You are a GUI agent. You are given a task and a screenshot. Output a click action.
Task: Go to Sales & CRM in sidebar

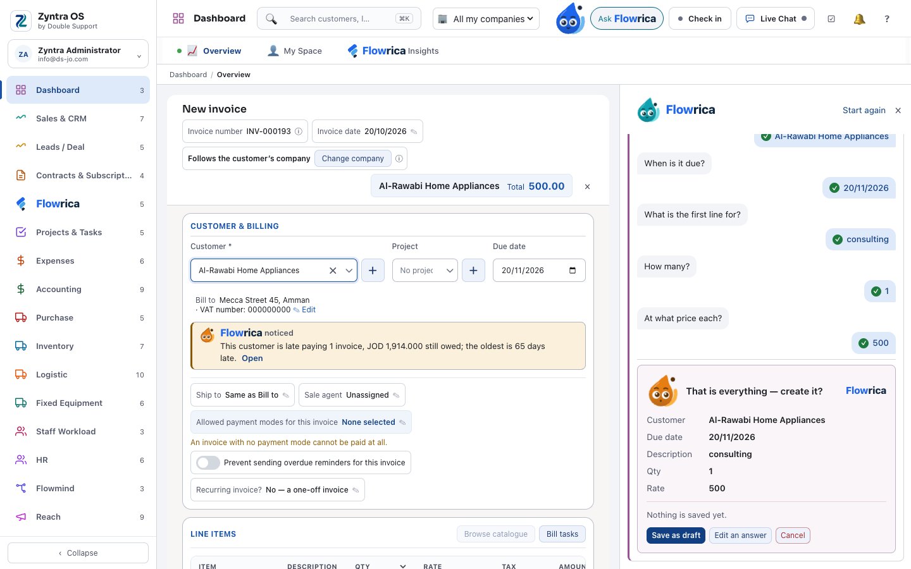coord(78,119)
